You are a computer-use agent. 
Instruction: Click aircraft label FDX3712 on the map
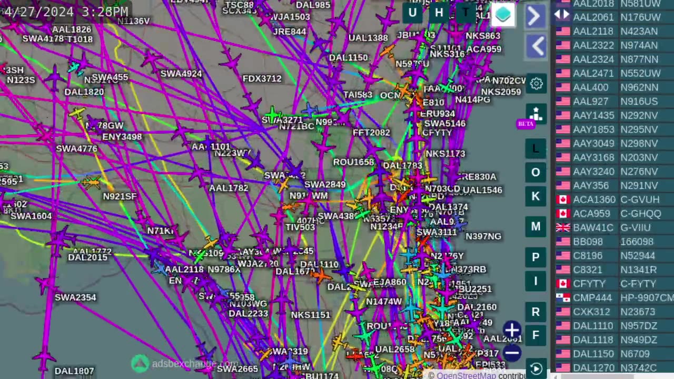pyautogui.click(x=262, y=79)
